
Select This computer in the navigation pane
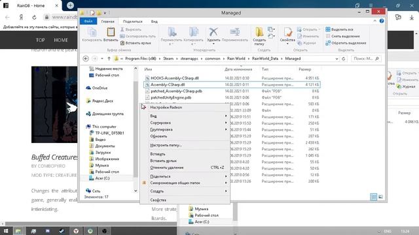(101, 127)
